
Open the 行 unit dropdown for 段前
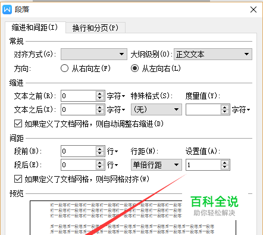(x=112, y=152)
